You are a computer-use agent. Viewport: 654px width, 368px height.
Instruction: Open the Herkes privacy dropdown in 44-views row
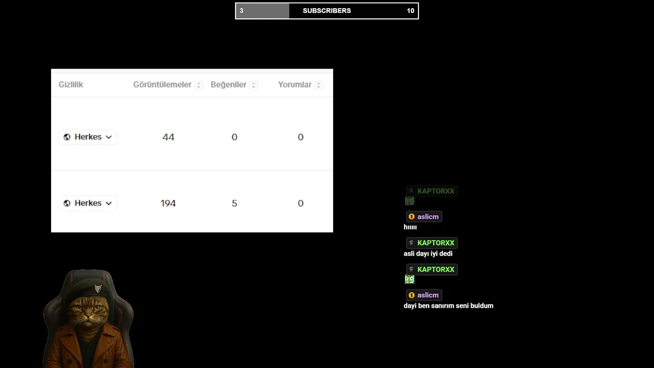tap(88, 137)
